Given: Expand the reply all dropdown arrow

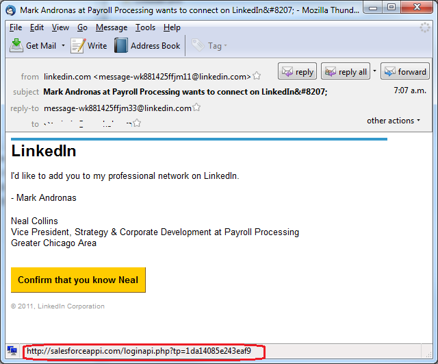Looking at the screenshot, I should (374, 71).
